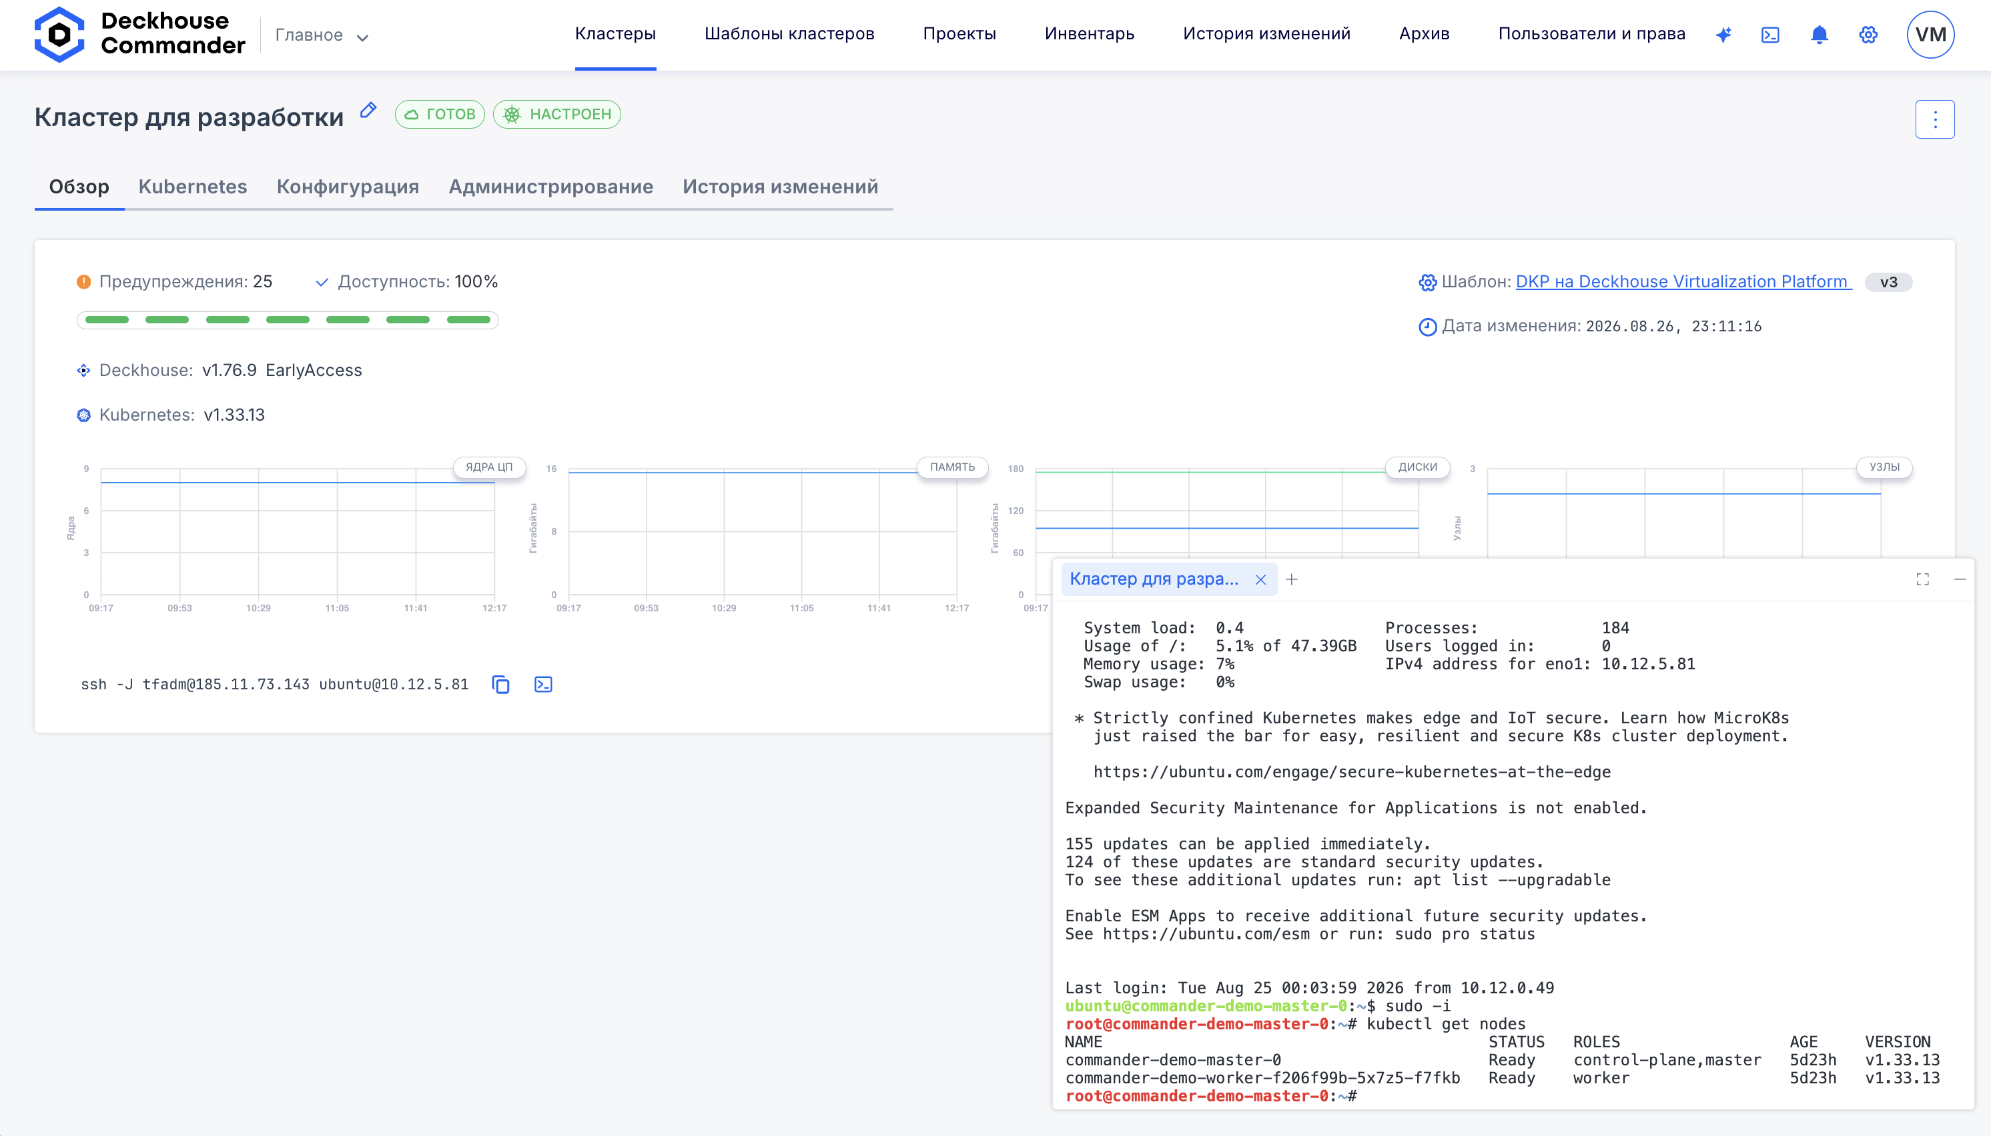
Task: Open the terminal icon in the header
Action: pyautogui.click(x=1770, y=34)
